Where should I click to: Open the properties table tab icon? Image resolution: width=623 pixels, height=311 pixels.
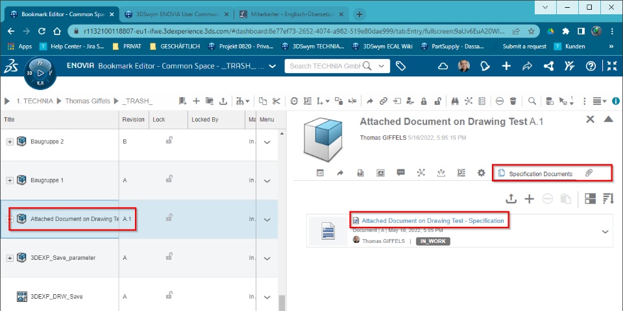[x=320, y=172]
